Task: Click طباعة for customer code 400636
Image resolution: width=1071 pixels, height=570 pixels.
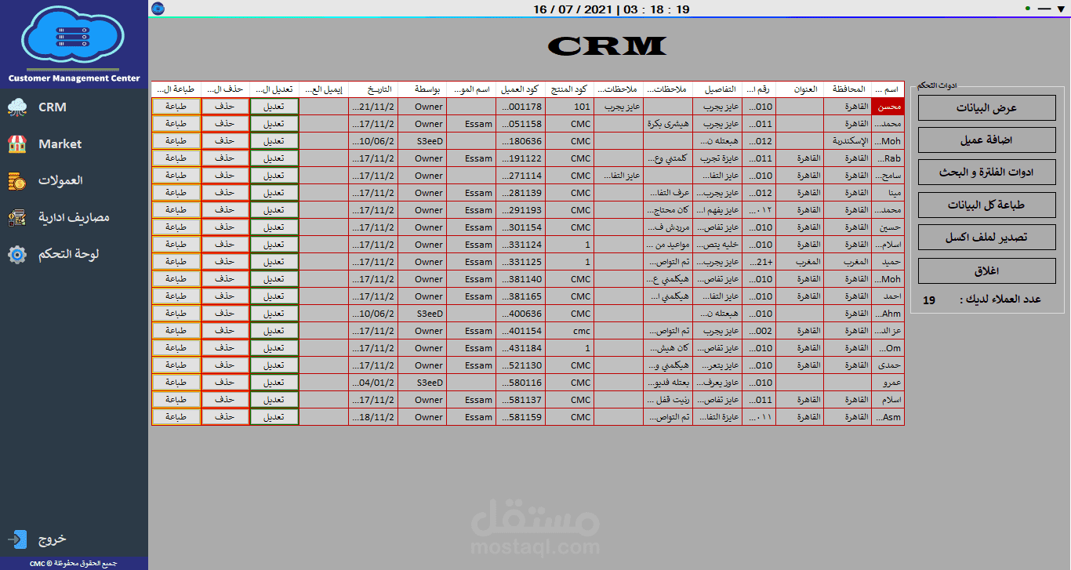Action: click(176, 314)
